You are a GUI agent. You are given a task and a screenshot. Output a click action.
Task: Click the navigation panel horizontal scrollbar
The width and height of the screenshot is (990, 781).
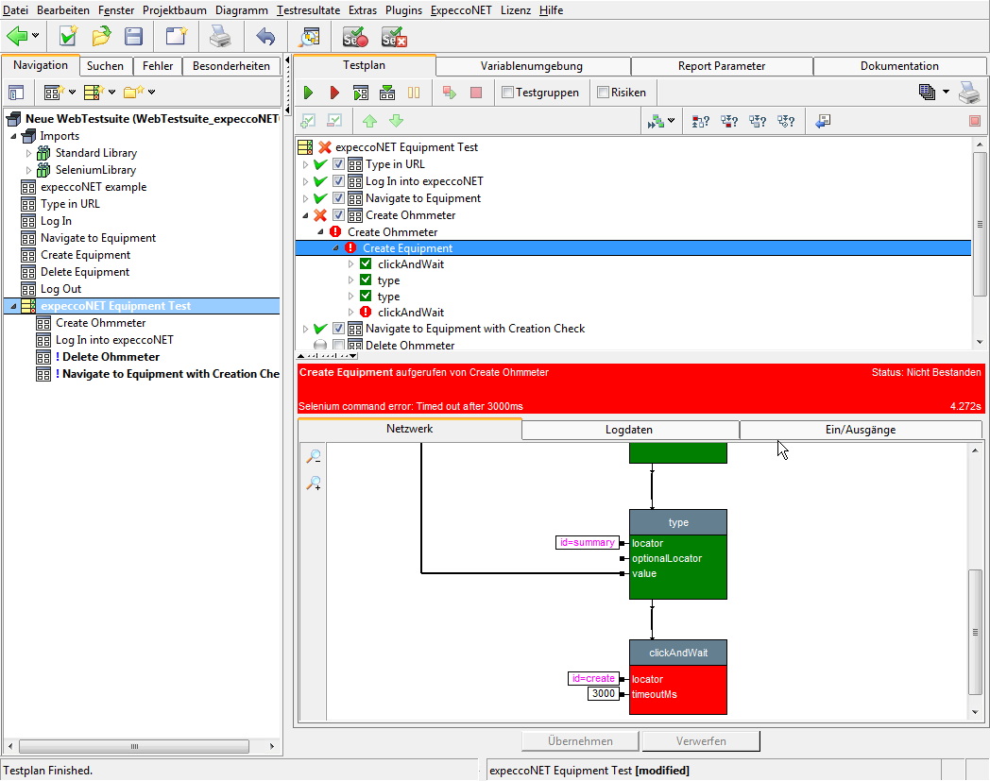coord(134,746)
